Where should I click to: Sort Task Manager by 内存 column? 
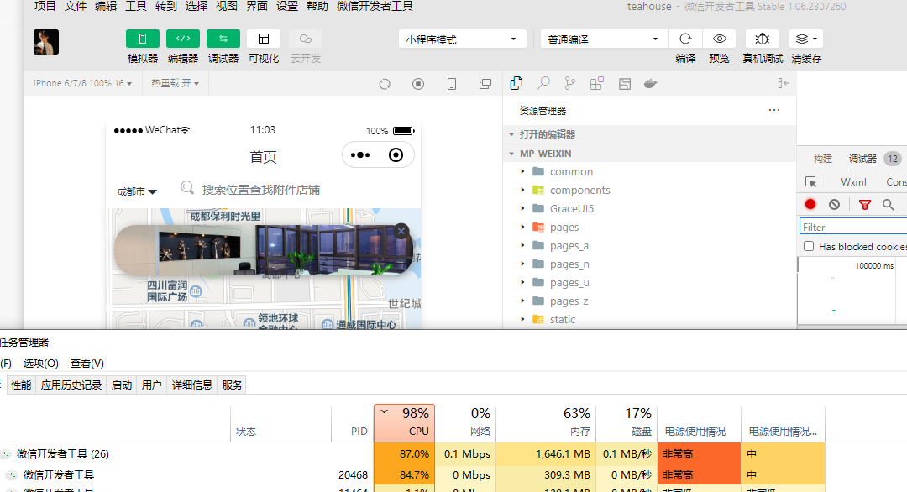546,422
